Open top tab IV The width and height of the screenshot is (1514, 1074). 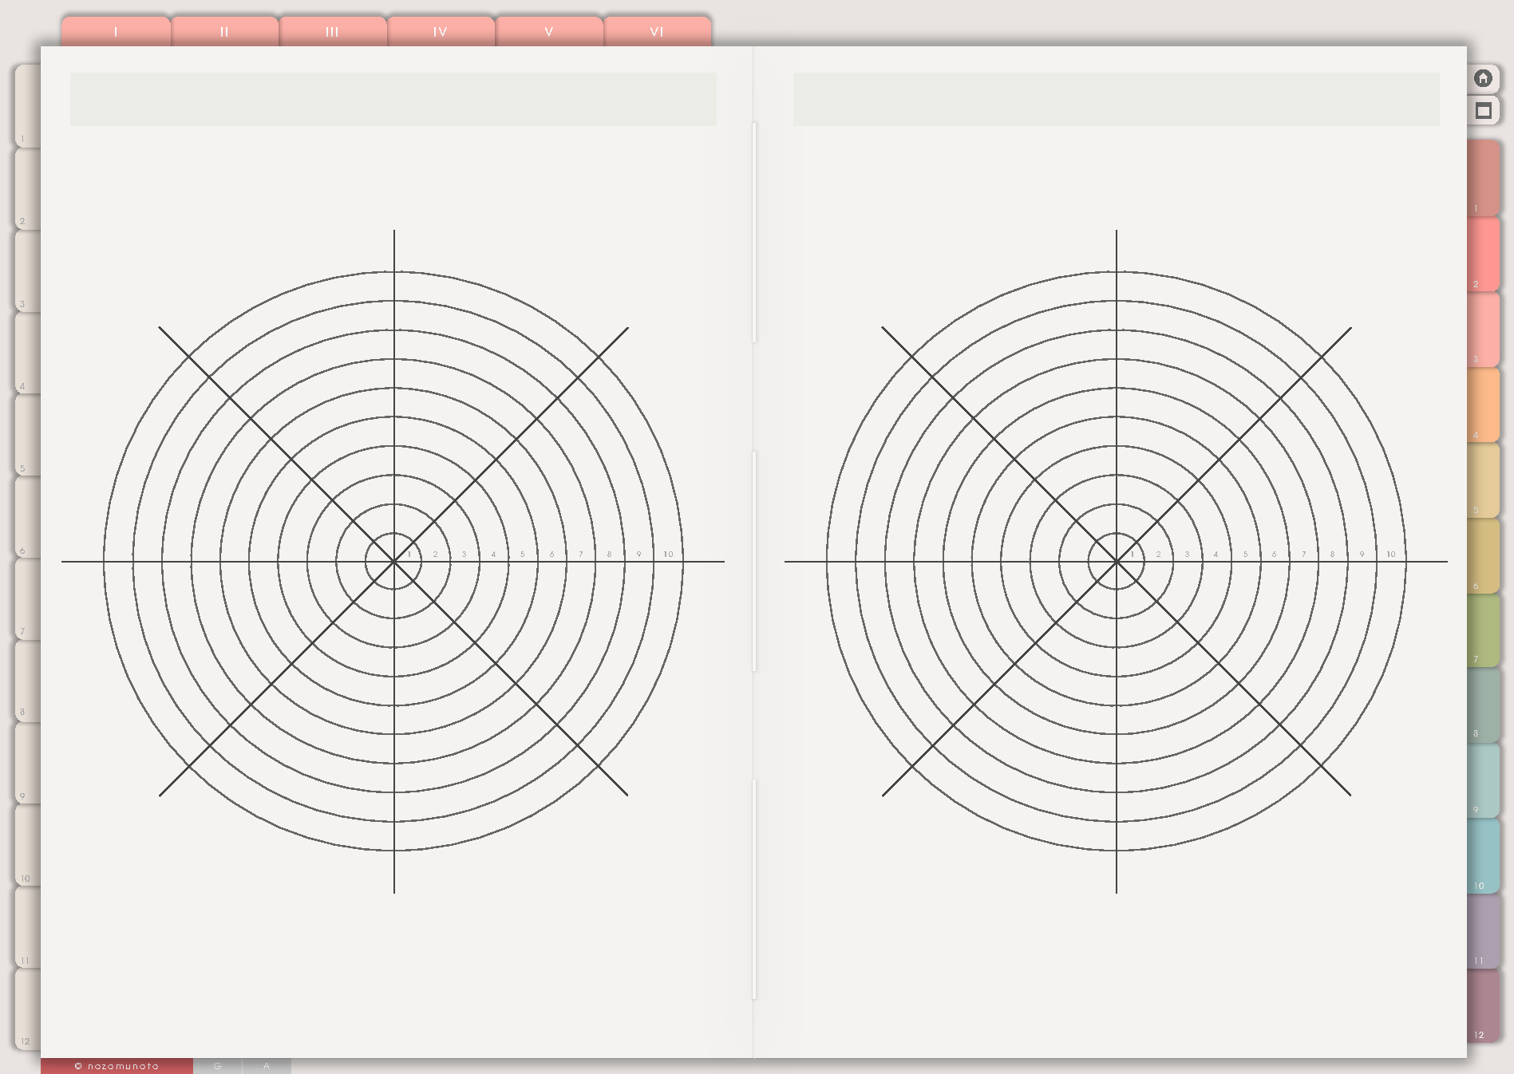pos(441,31)
